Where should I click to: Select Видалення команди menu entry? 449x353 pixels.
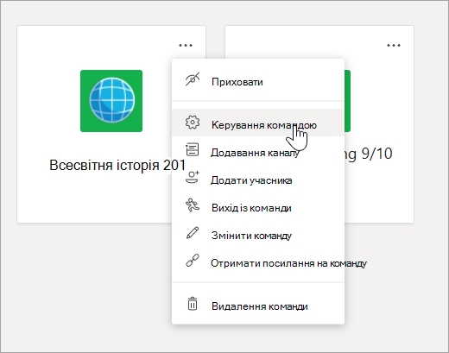tap(258, 304)
